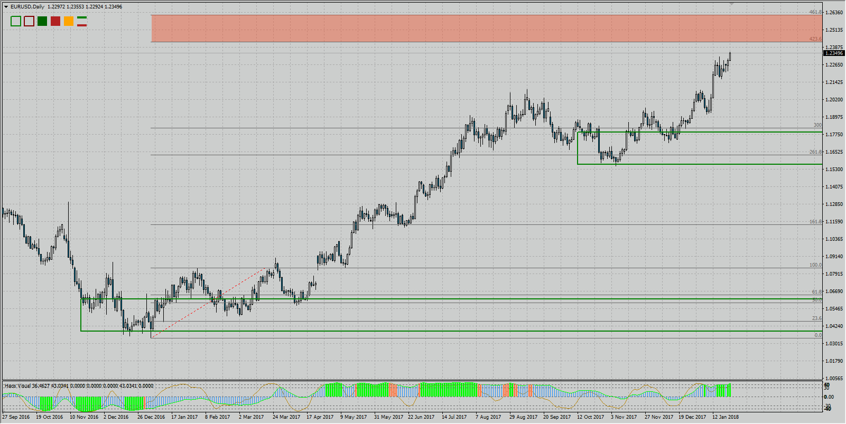The width and height of the screenshot is (846, 424).
Task: Click the solid red square button
Action: (55, 21)
